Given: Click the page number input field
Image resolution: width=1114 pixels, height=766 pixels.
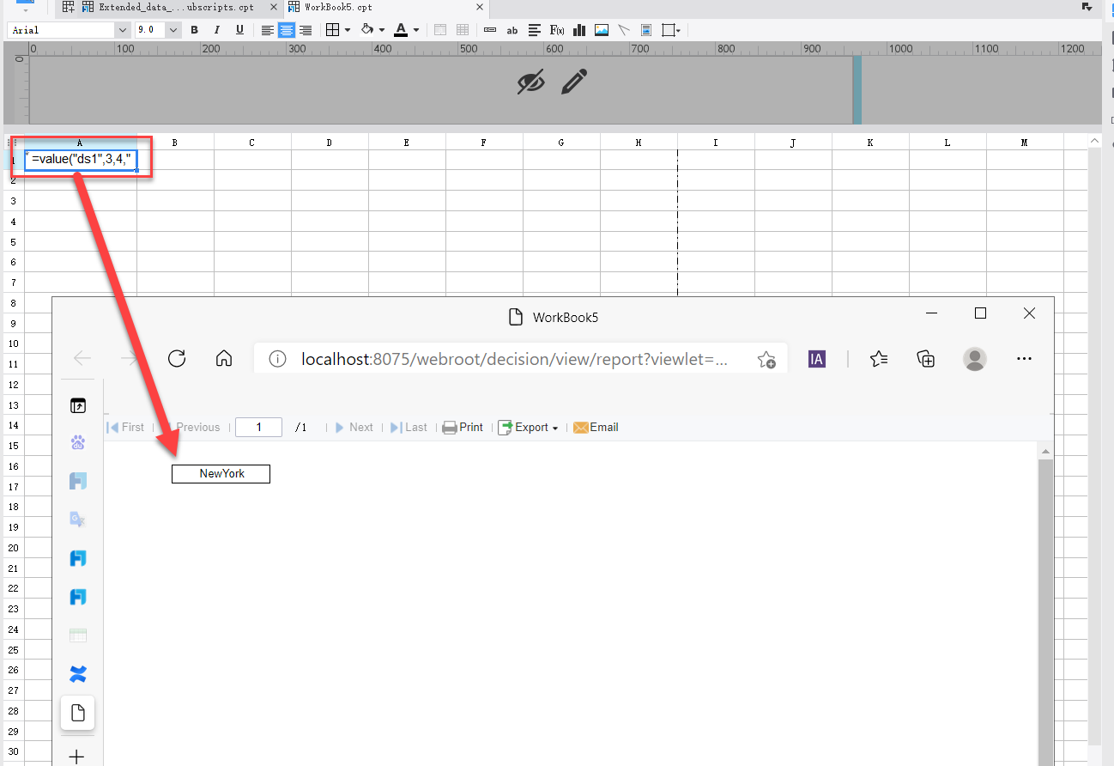Looking at the screenshot, I should click(258, 427).
